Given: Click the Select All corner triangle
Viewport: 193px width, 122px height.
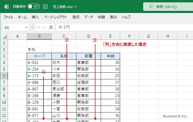Looking at the screenshot, I should 5,37.
